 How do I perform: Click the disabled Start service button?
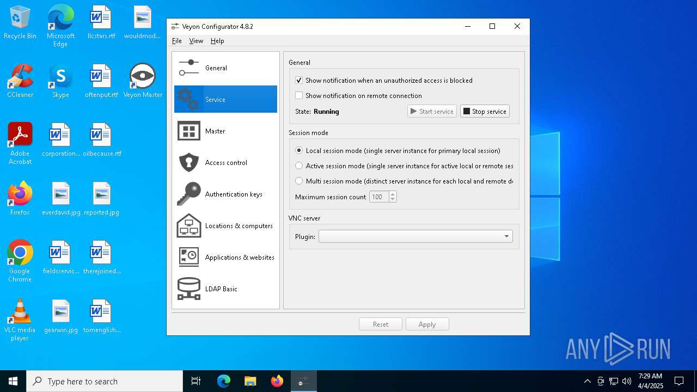(x=432, y=111)
